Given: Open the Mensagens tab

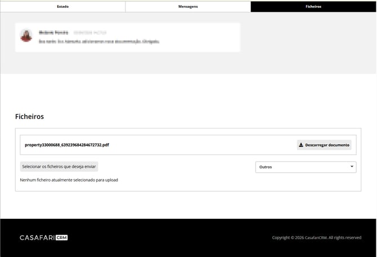Looking at the screenshot, I should pyautogui.click(x=188, y=7).
